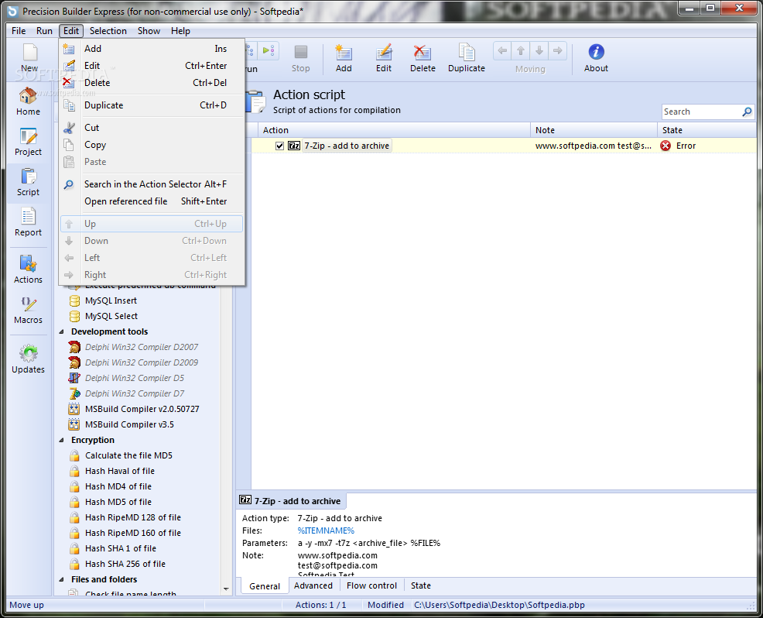
Task: Switch to the General tab
Action: point(264,585)
